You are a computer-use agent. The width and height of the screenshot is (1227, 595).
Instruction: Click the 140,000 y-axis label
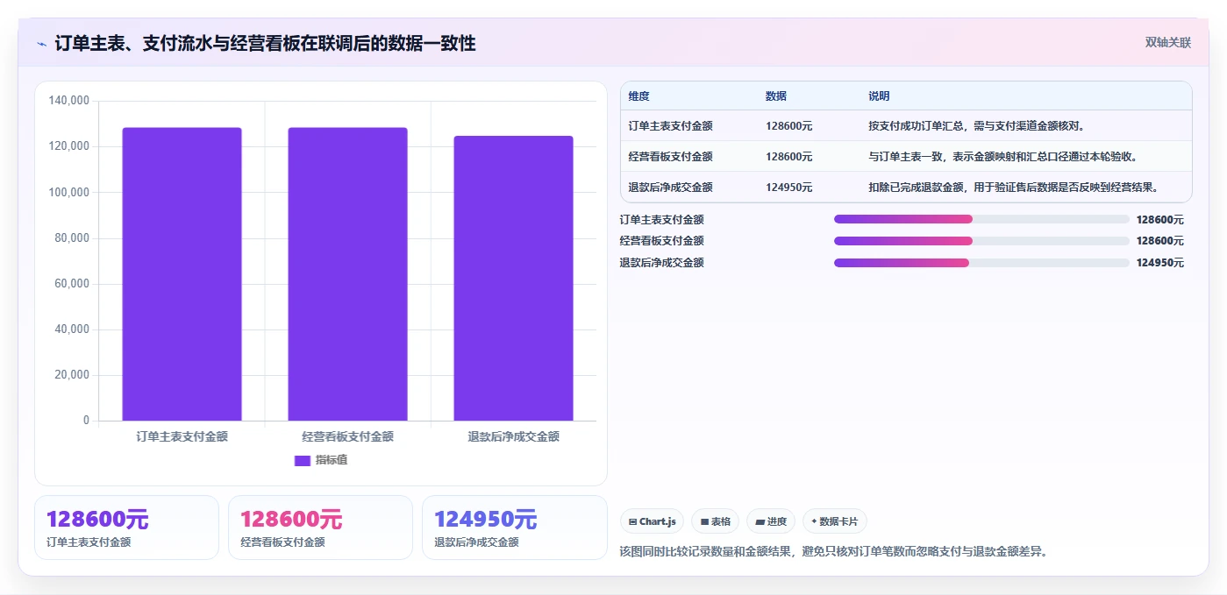coord(69,101)
